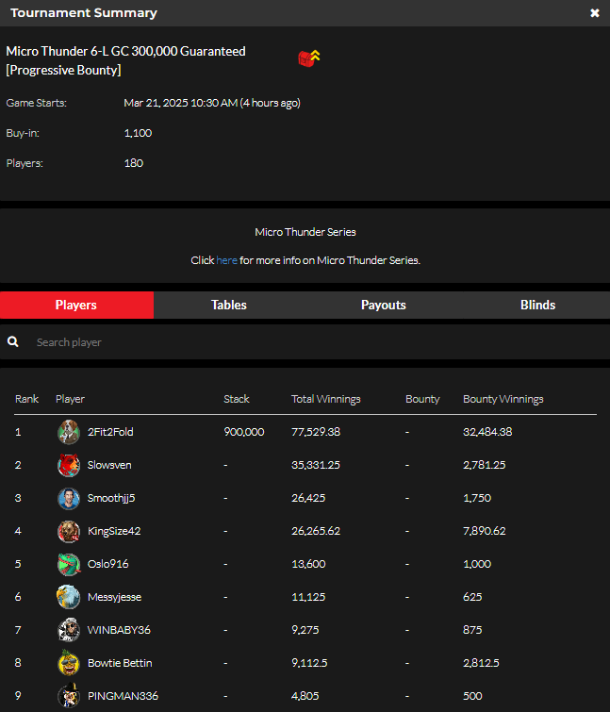Close the Tournament Summary dialog
The height and width of the screenshot is (712, 610).
[595, 13]
